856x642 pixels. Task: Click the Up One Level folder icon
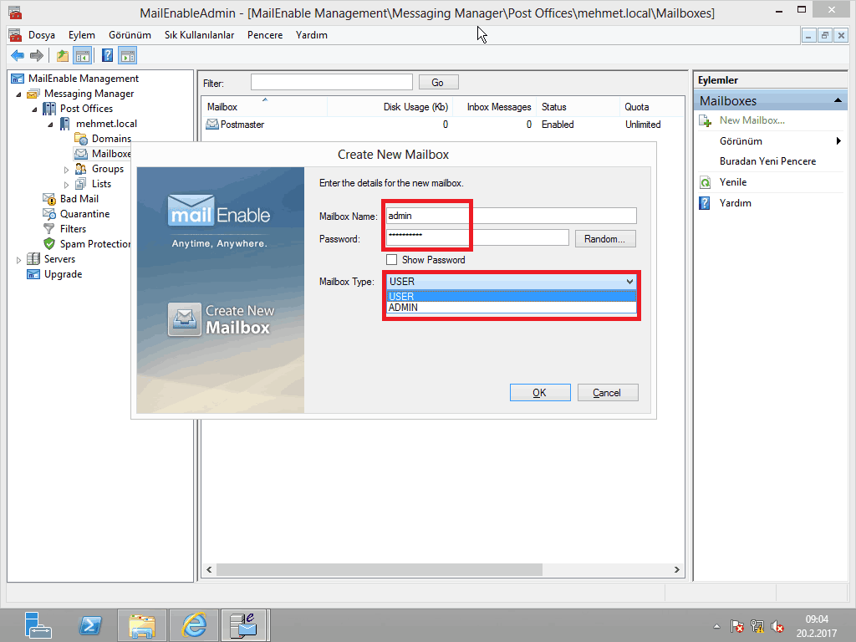(x=63, y=56)
